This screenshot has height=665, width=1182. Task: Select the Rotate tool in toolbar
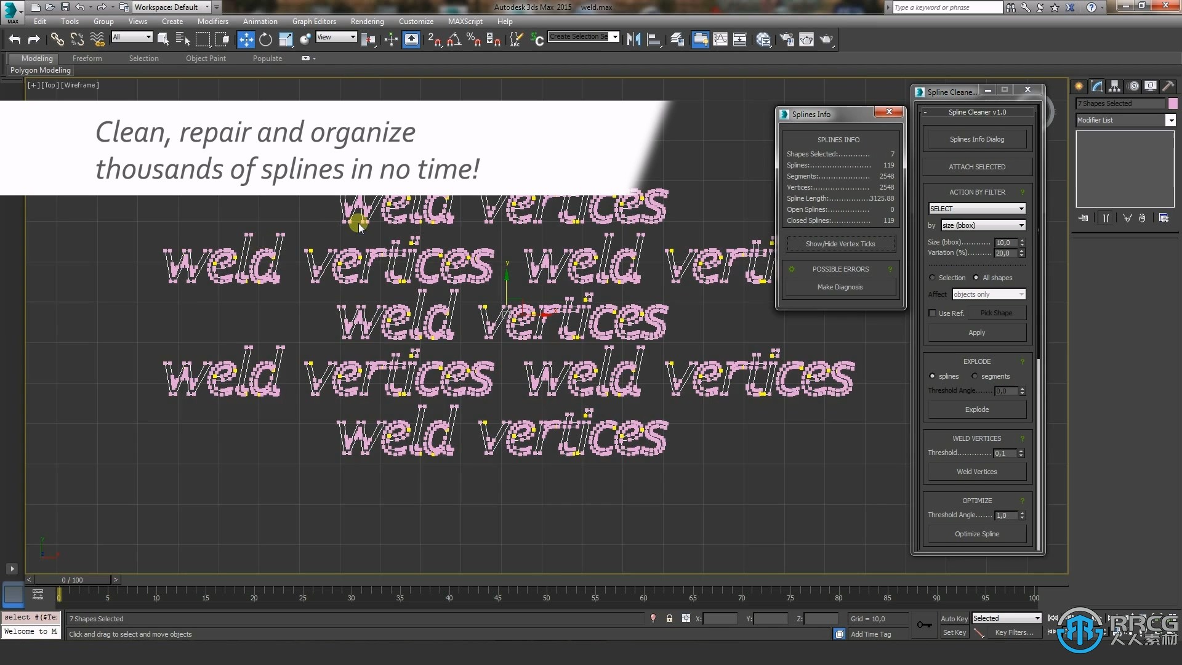[x=265, y=38]
